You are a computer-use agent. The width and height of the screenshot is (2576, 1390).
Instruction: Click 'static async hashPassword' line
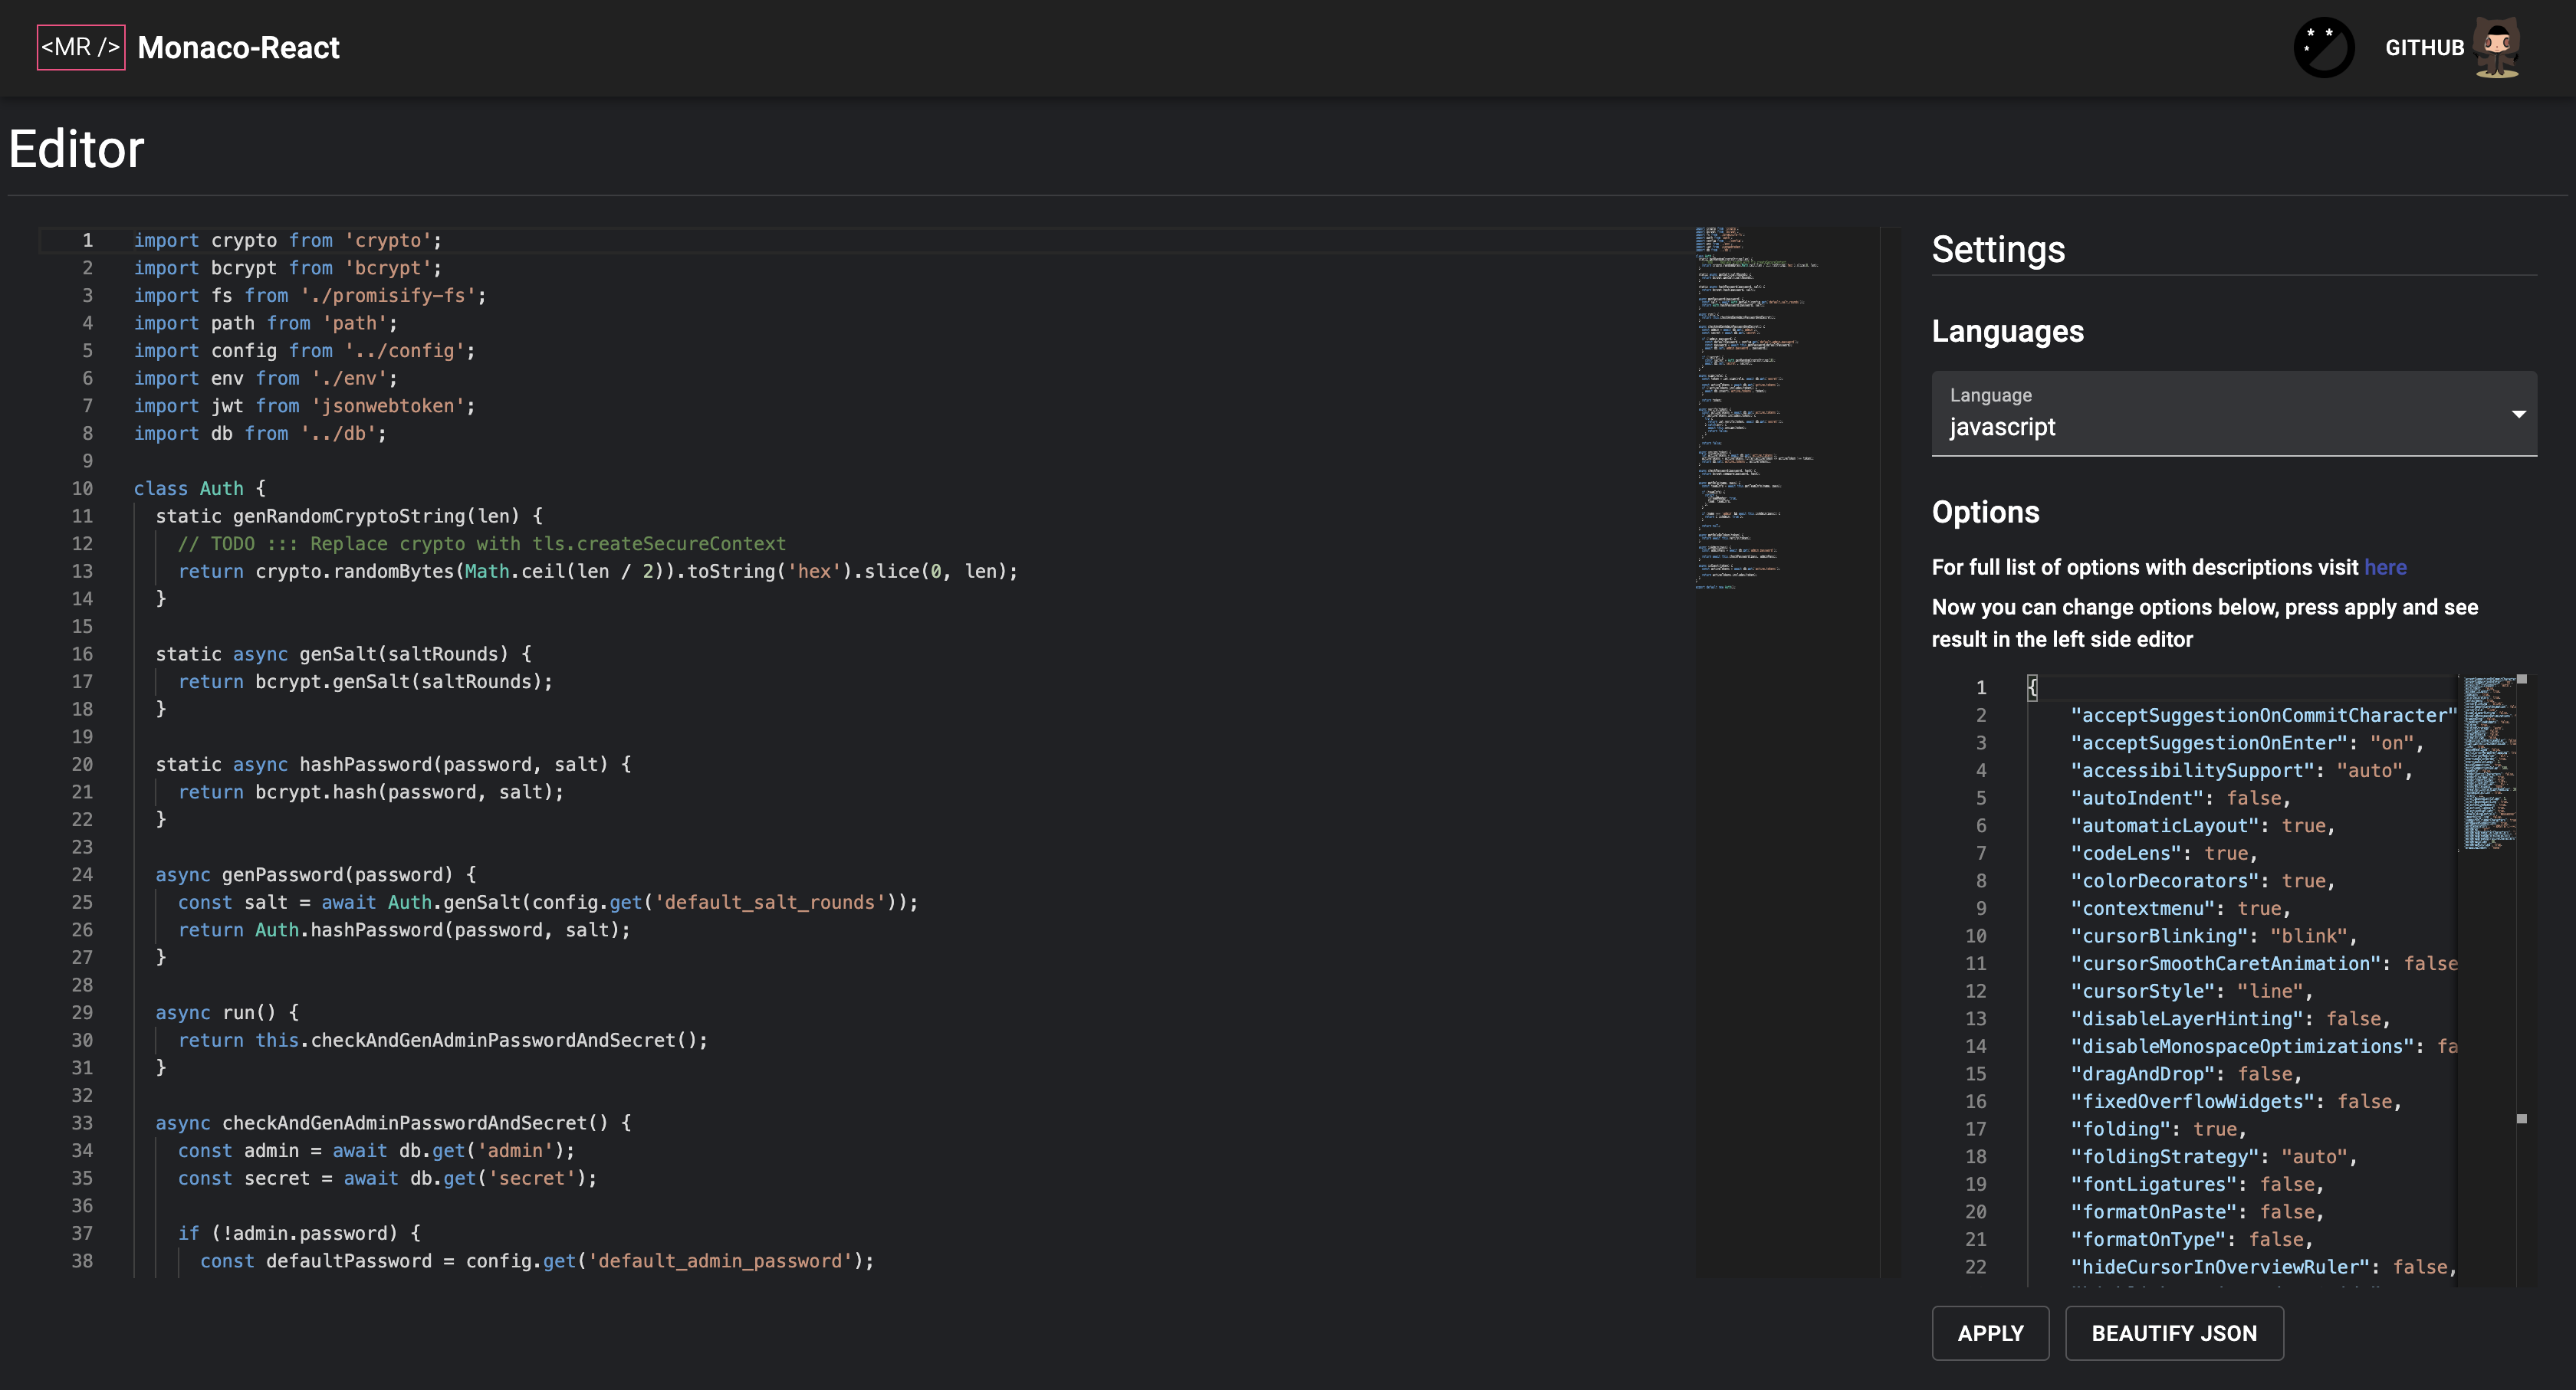pyautogui.click(x=393, y=765)
